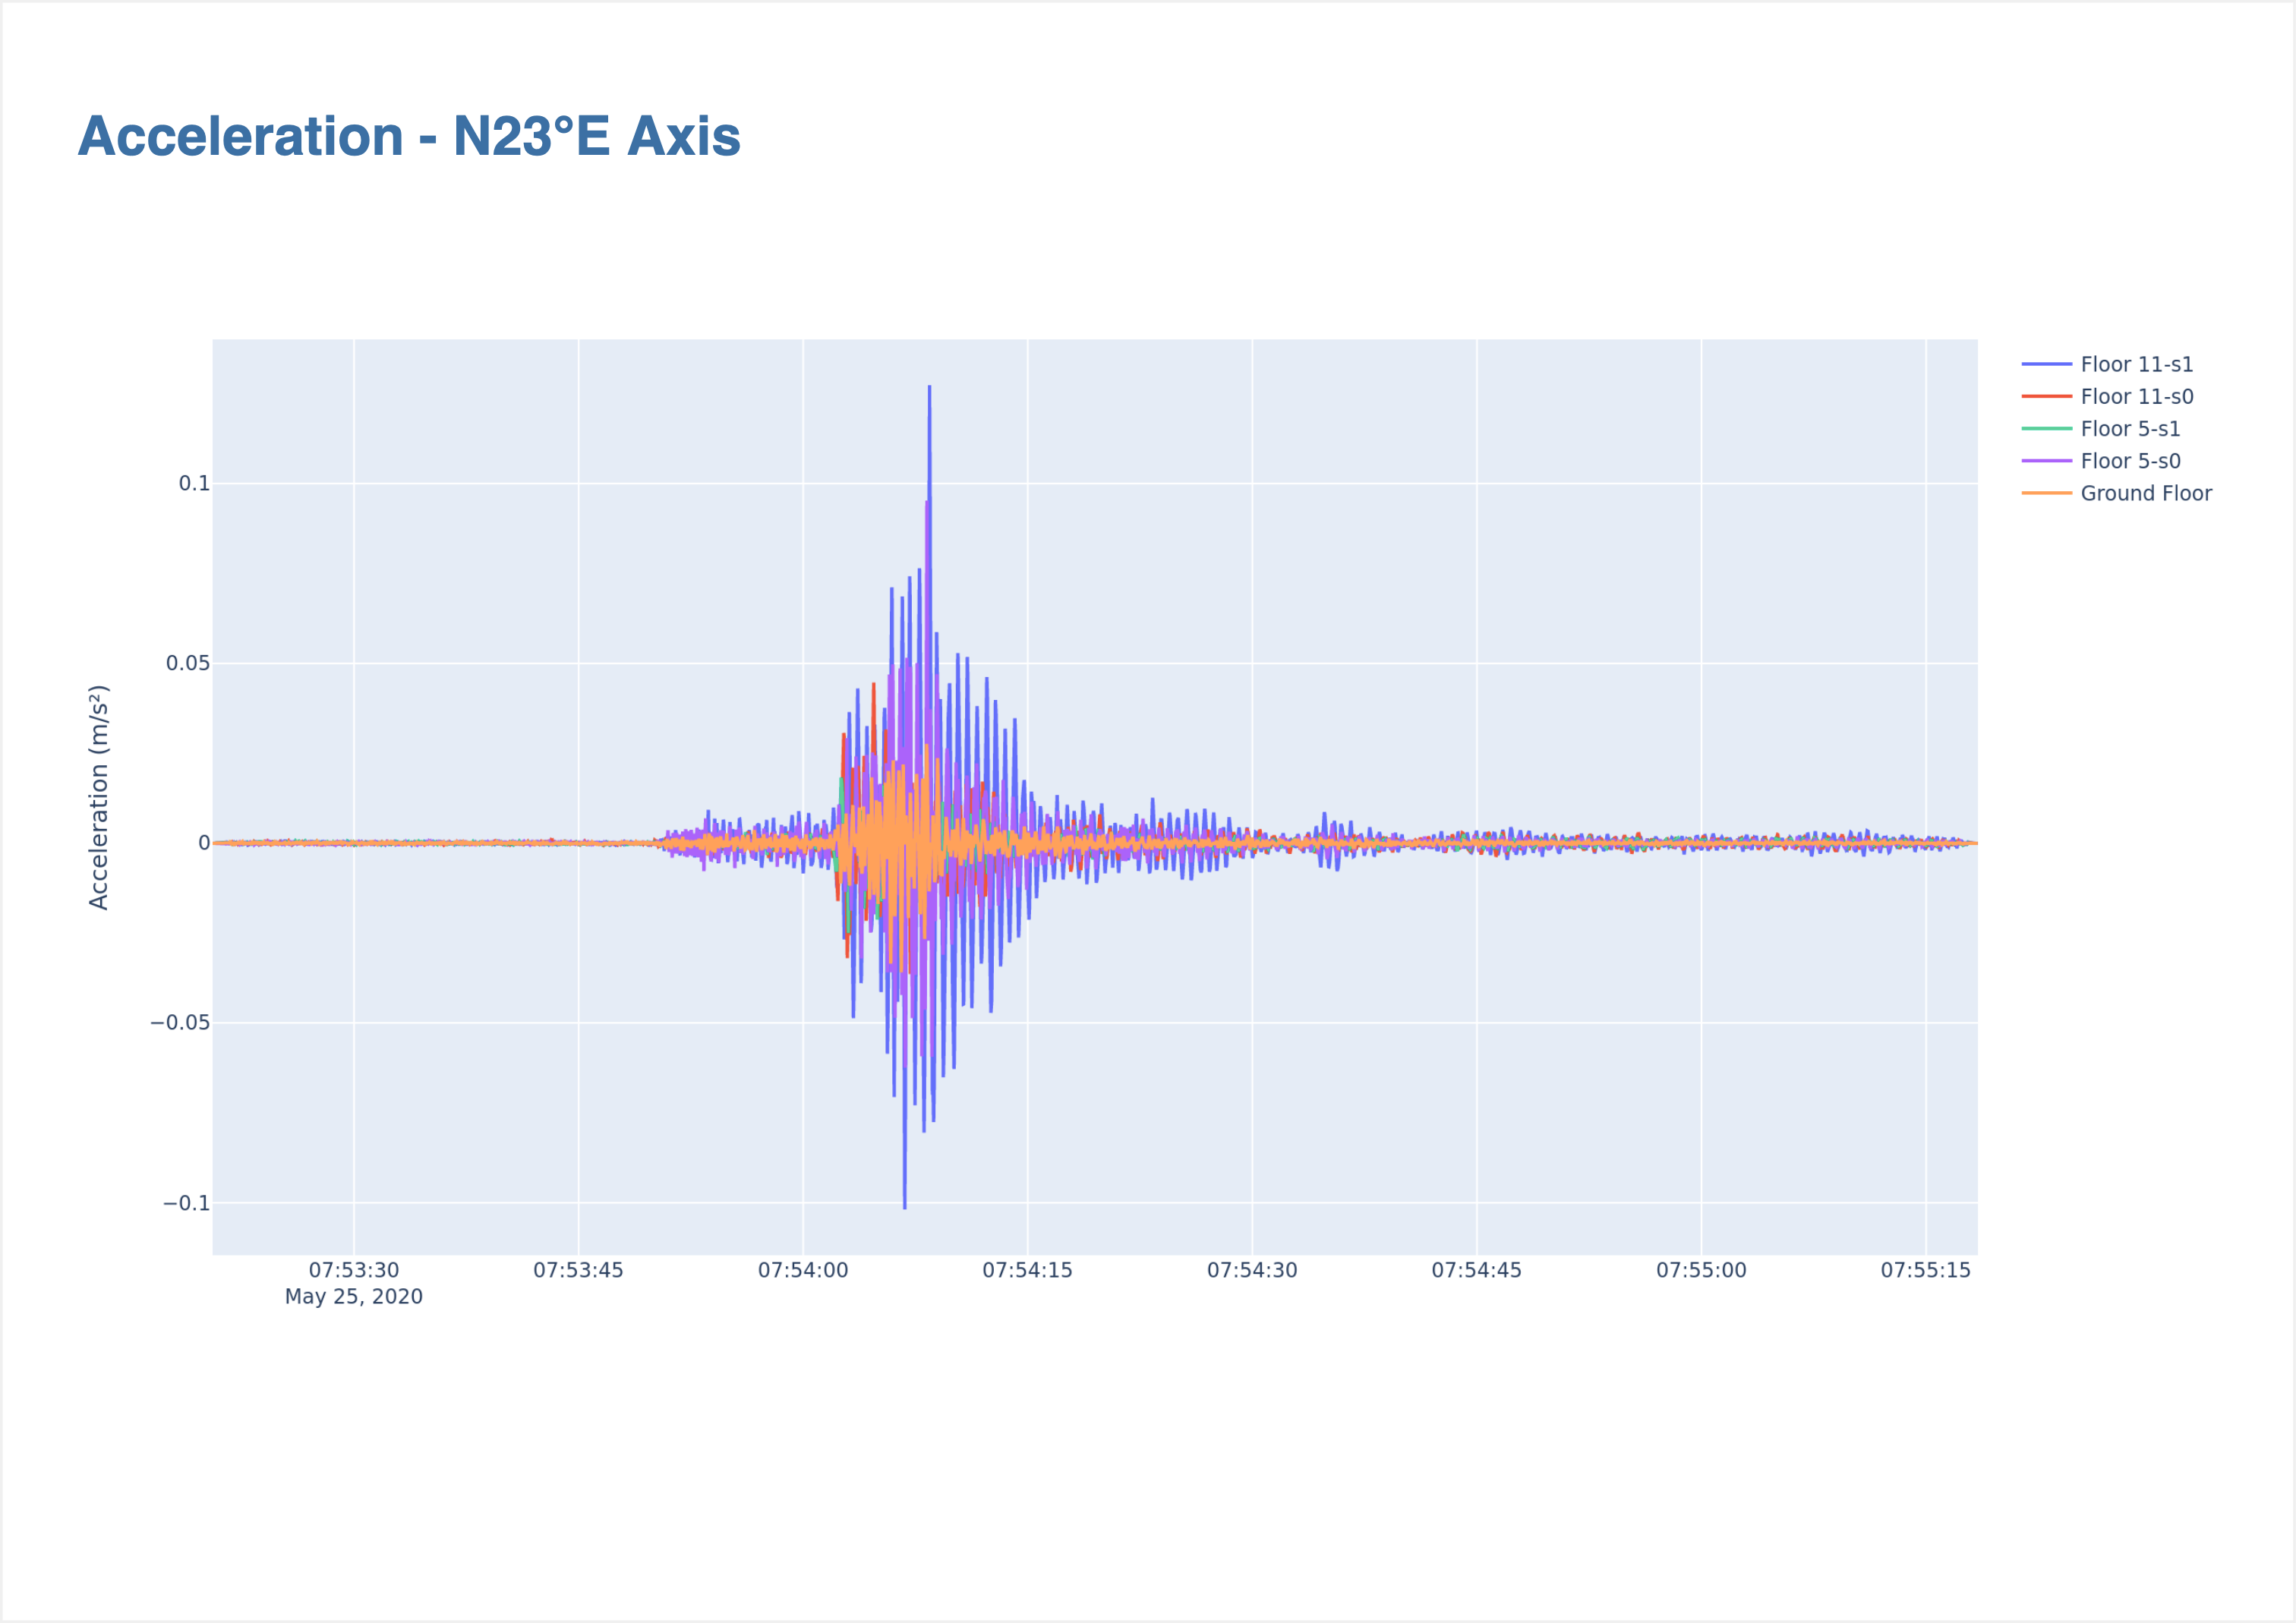Click the 07:53:30 x-axis tick label
The height and width of the screenshot is (1623, 2296).
(353, 1270)
